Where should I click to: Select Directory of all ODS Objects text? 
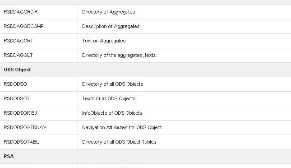click(x=113, y=84)
